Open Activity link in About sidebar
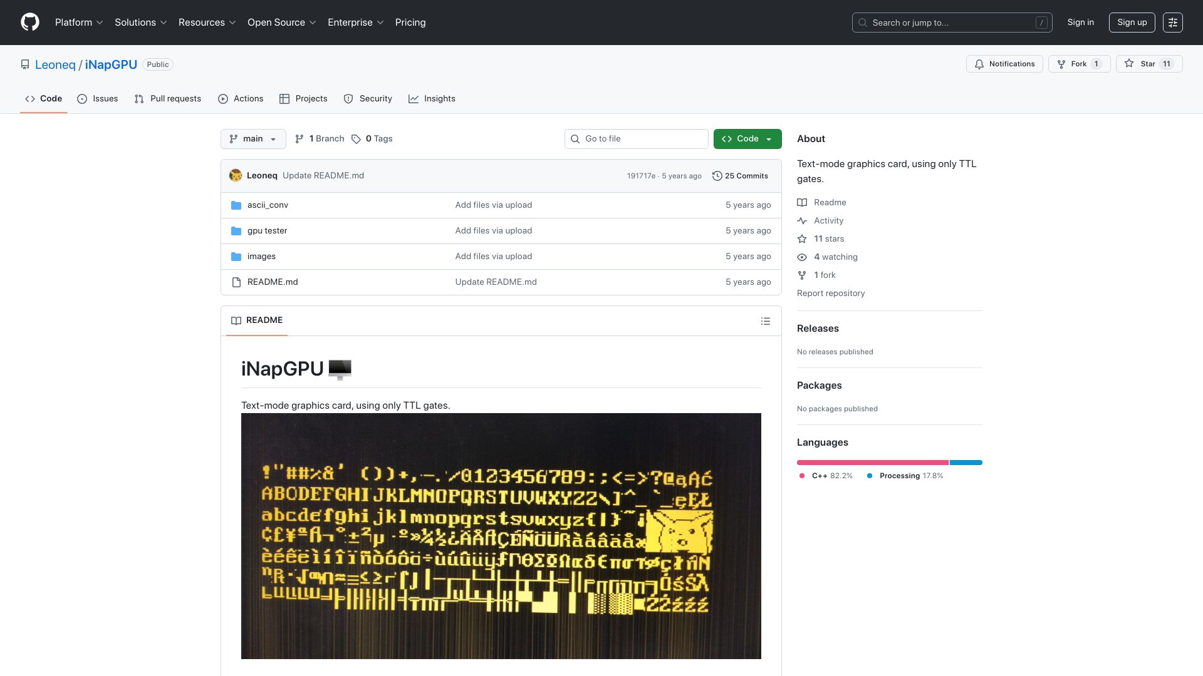The width and height of the screenshot is (1203, 676). coord(820,221)
